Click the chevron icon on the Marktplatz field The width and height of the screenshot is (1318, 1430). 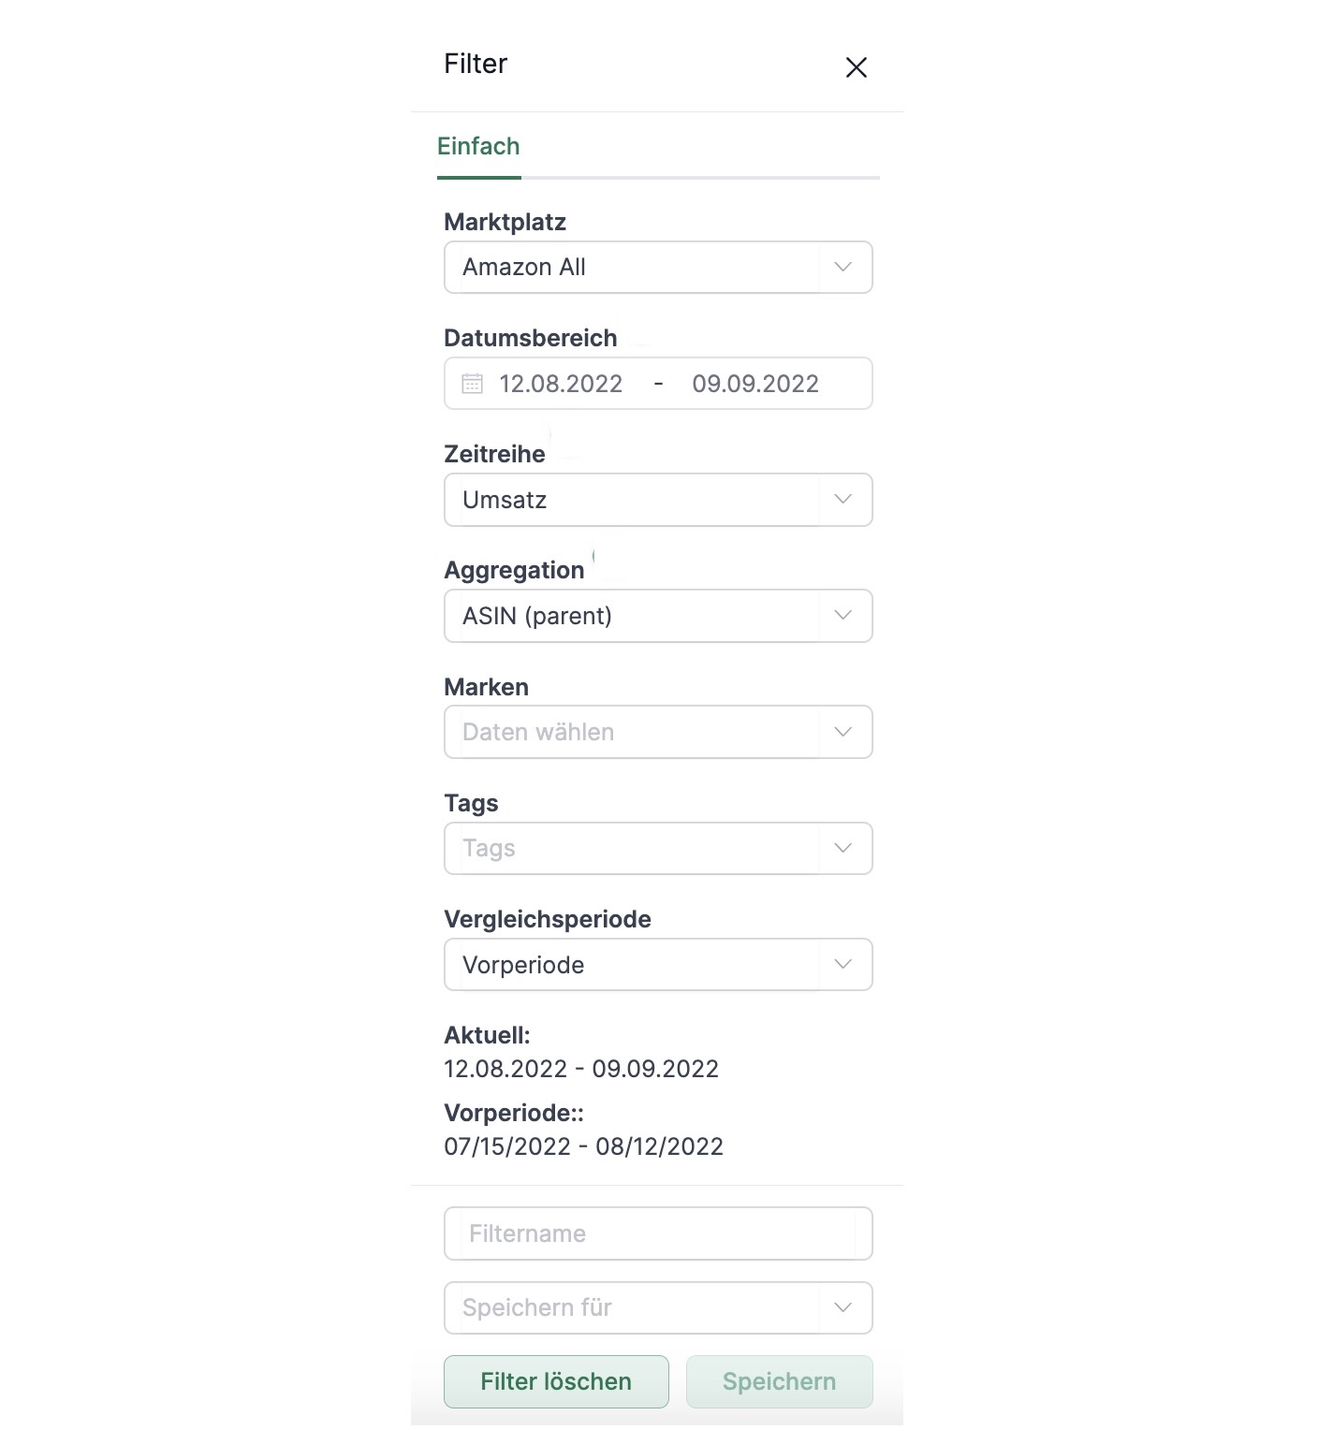[842, 267]
